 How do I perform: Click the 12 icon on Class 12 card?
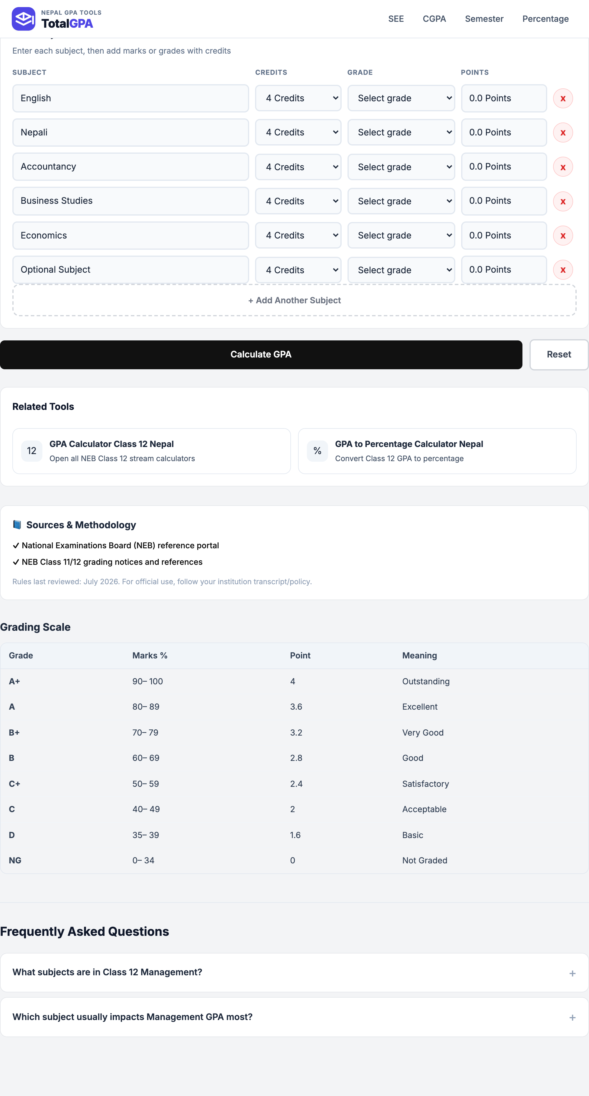[32, 451]
